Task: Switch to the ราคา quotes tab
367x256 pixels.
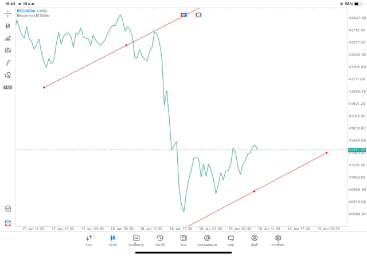Action: coord(89,240)
